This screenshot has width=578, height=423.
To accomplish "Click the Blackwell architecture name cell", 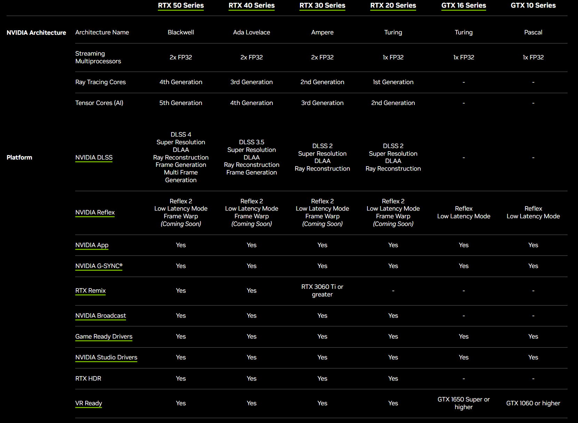I will pyautogui.click(x=181, y=32).
